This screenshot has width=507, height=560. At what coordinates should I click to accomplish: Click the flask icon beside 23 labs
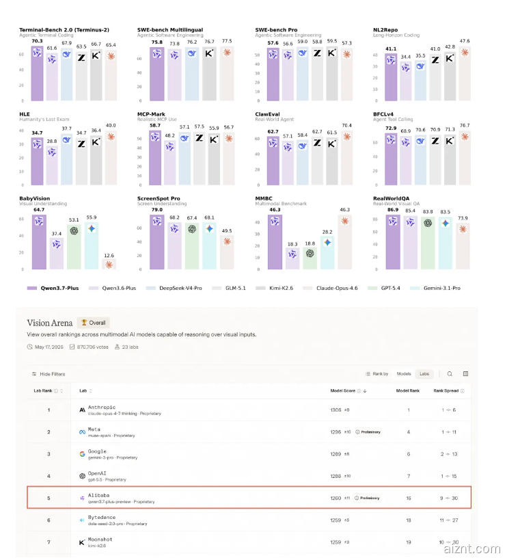click(x=117, y=347)
